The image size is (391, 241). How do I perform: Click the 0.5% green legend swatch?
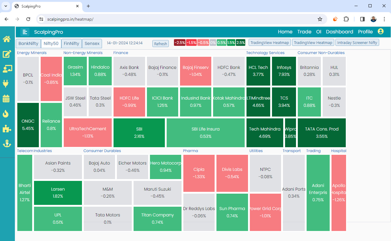click(x=221, y=42)
